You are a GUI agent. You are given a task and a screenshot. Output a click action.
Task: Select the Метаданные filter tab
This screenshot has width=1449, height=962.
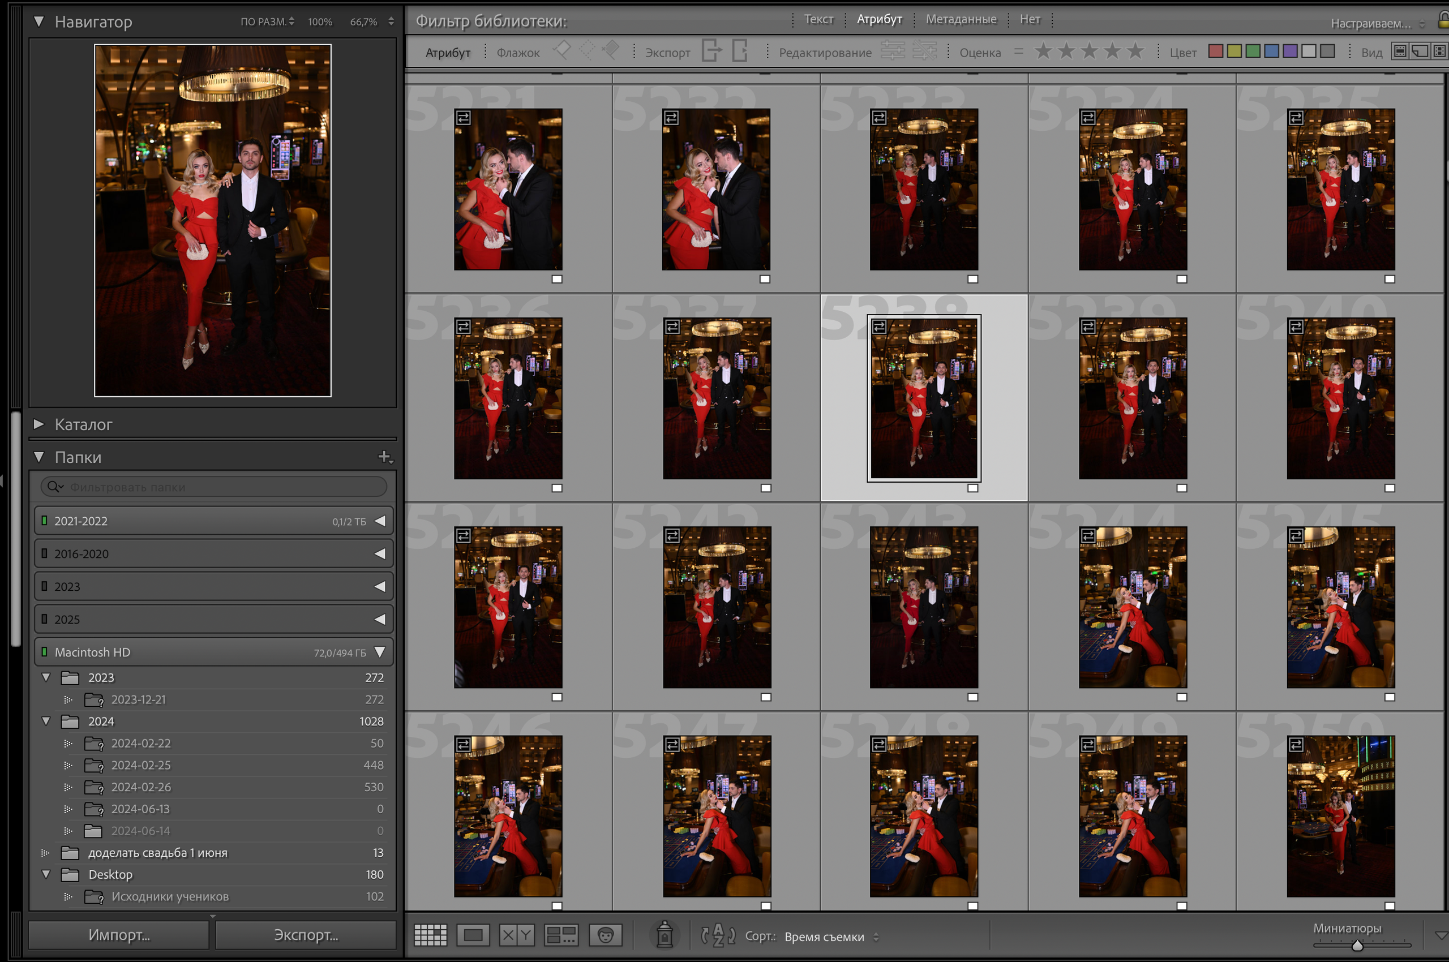961,19
